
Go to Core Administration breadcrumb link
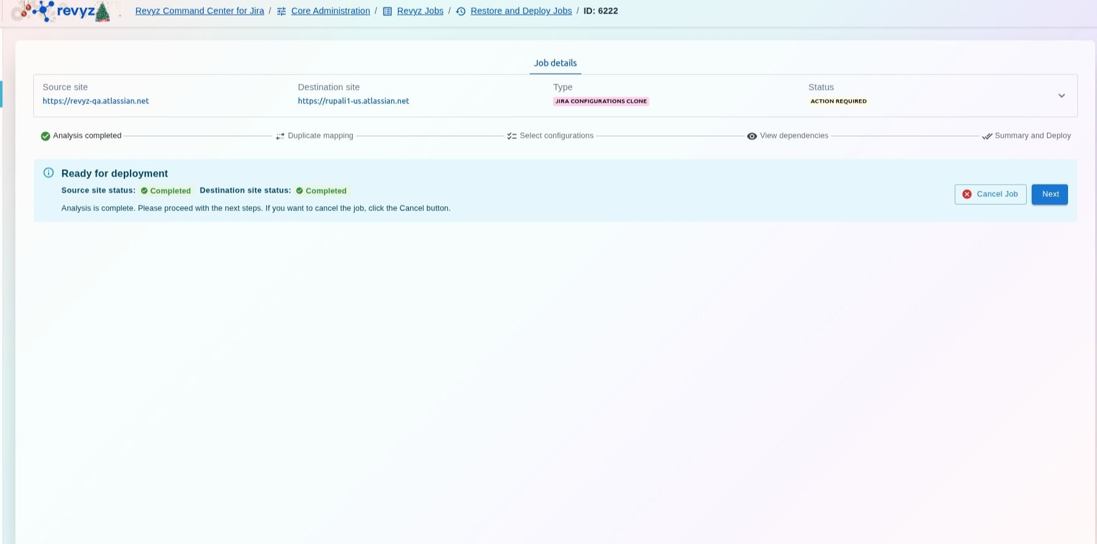pyautogui.click(x=330, y=11)
